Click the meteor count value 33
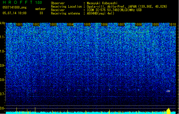 [x=41, y=13]
